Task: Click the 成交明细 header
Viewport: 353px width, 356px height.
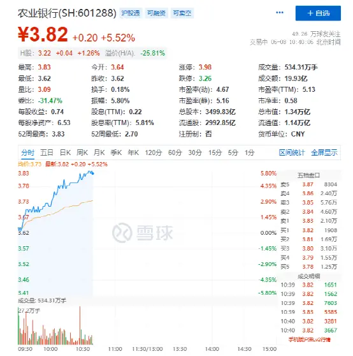Action: pos(308,276)
